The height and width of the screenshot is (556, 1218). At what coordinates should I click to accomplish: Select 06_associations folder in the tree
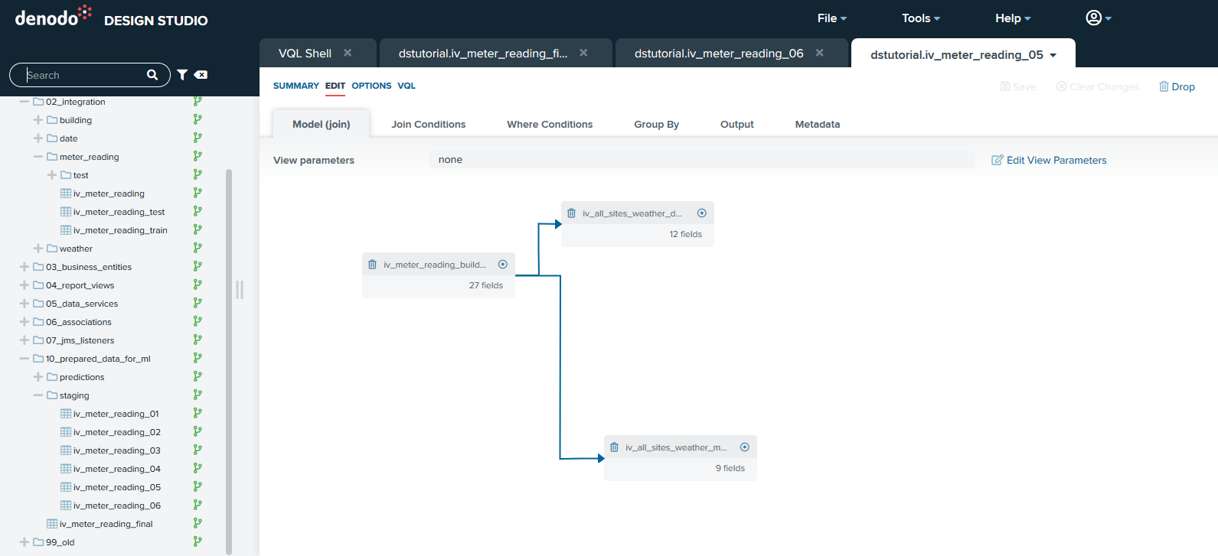point(78,322)
